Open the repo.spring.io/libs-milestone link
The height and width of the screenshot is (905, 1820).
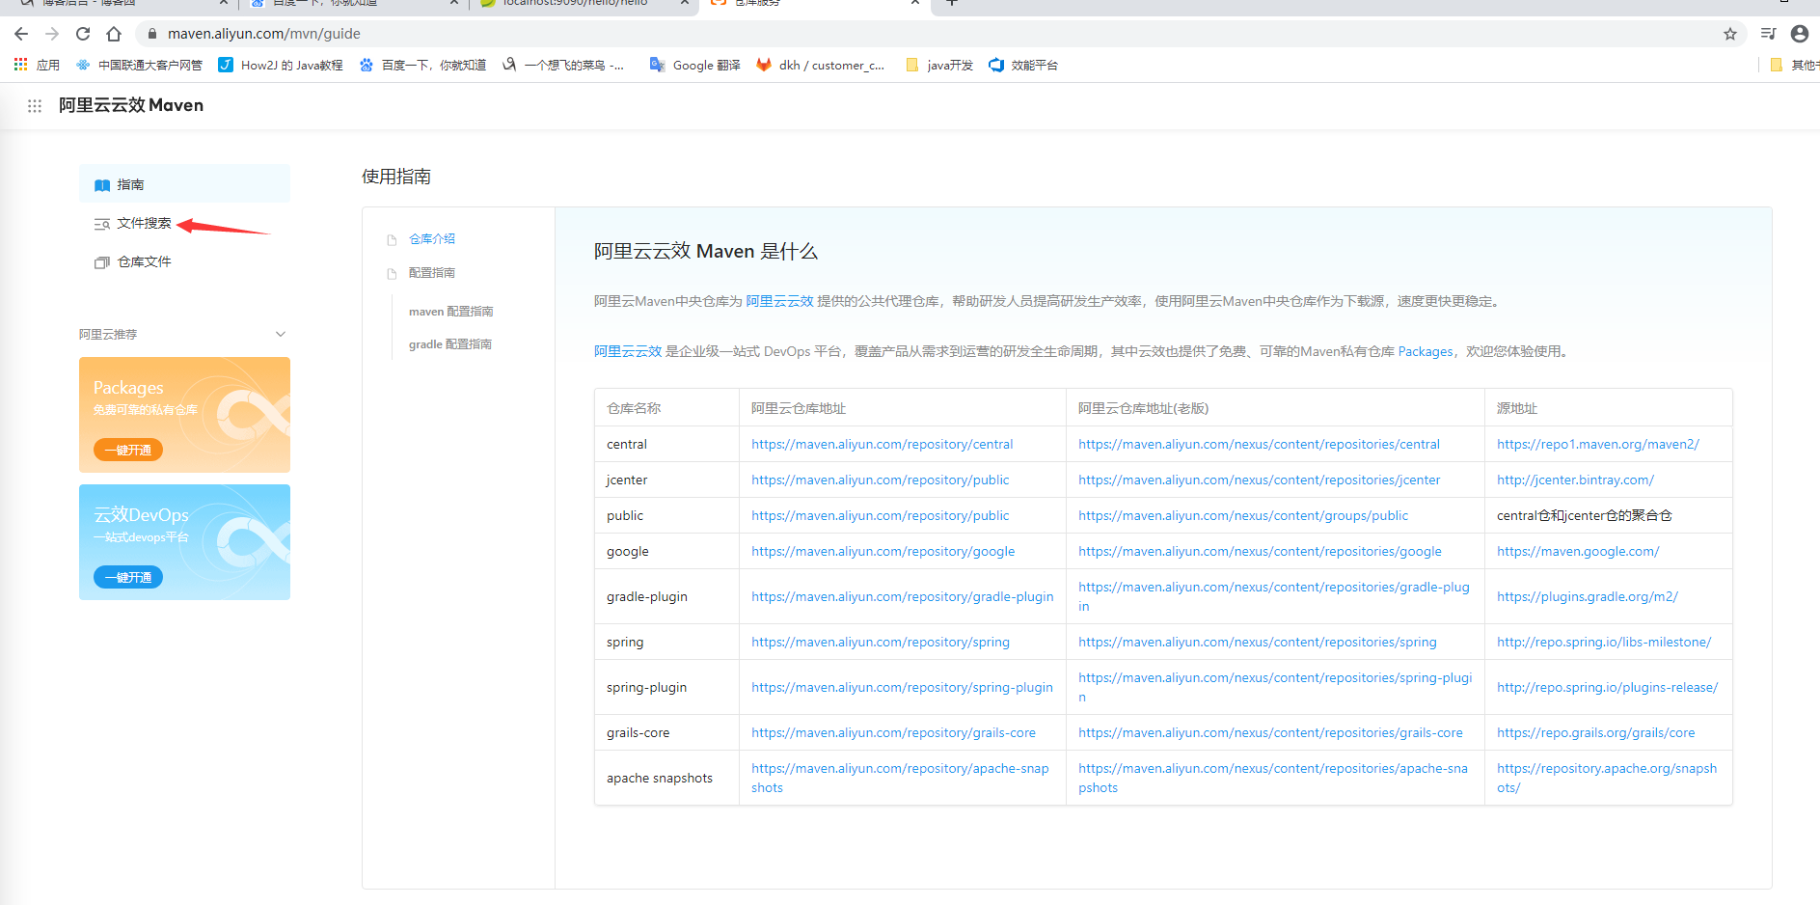1604,642
